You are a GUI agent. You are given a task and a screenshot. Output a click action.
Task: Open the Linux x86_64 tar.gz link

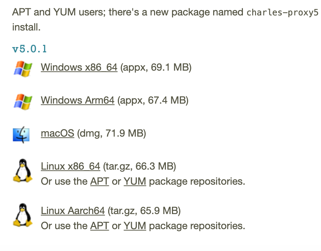pyautogui.click(x=71, y=166)
